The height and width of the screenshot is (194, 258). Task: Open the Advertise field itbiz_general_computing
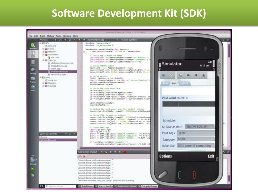[x=196, y=146]
